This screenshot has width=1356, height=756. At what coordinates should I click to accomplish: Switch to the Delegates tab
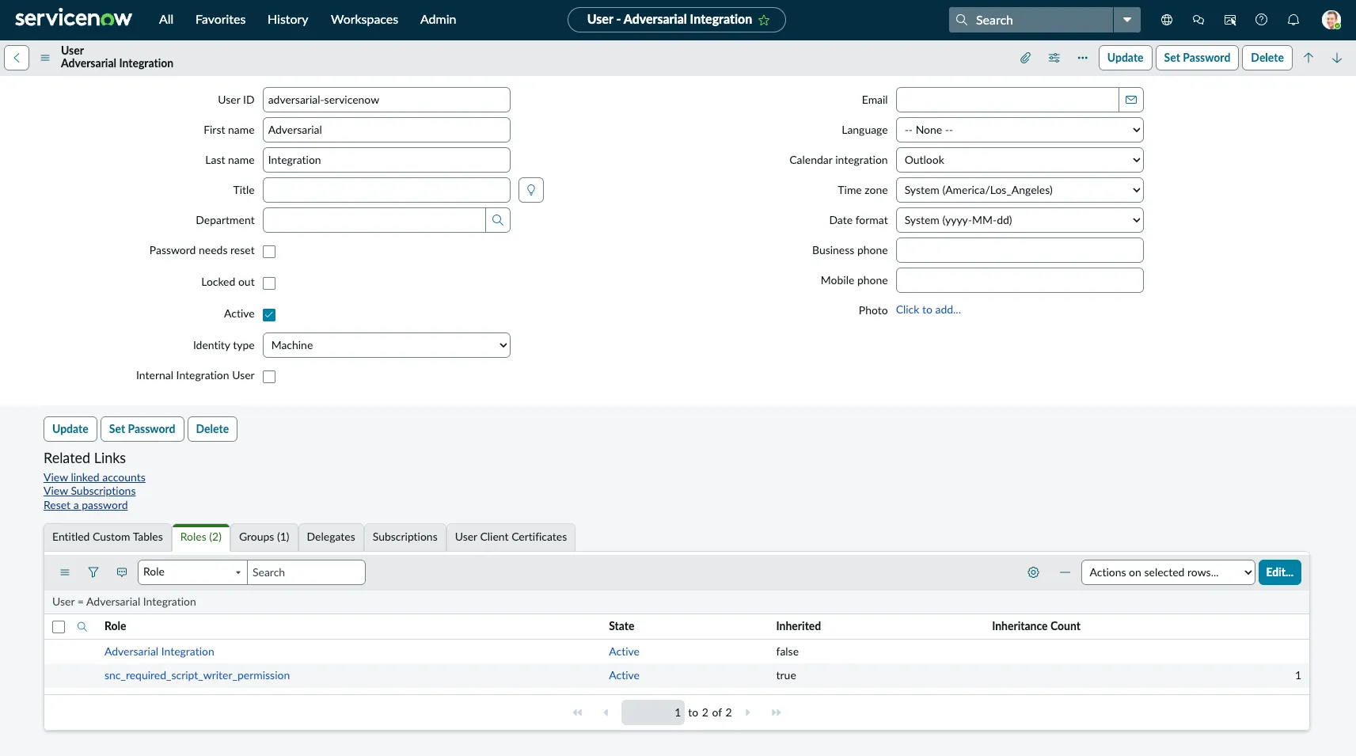(x=331, y=537)
